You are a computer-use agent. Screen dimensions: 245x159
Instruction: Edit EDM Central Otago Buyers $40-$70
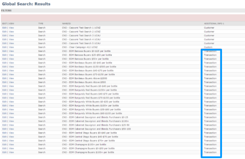click(4, 137)
